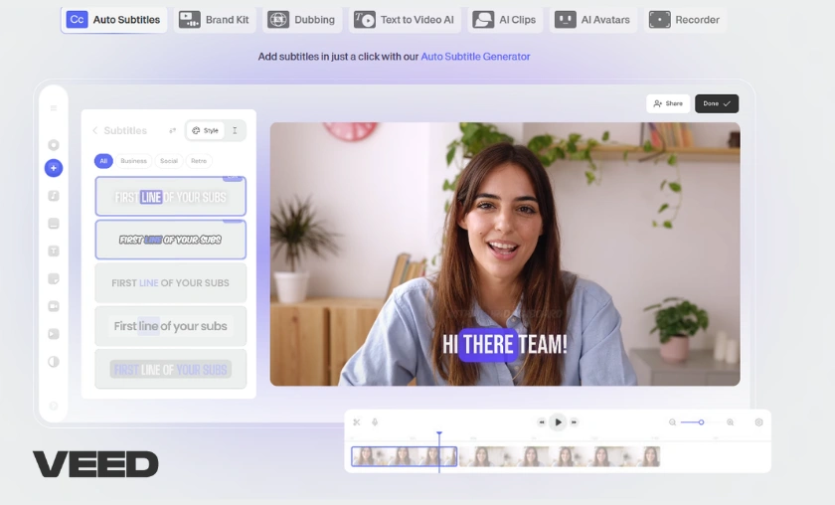
Task: Open the Text to Video AI tab
Action: [x=405, y=20]
